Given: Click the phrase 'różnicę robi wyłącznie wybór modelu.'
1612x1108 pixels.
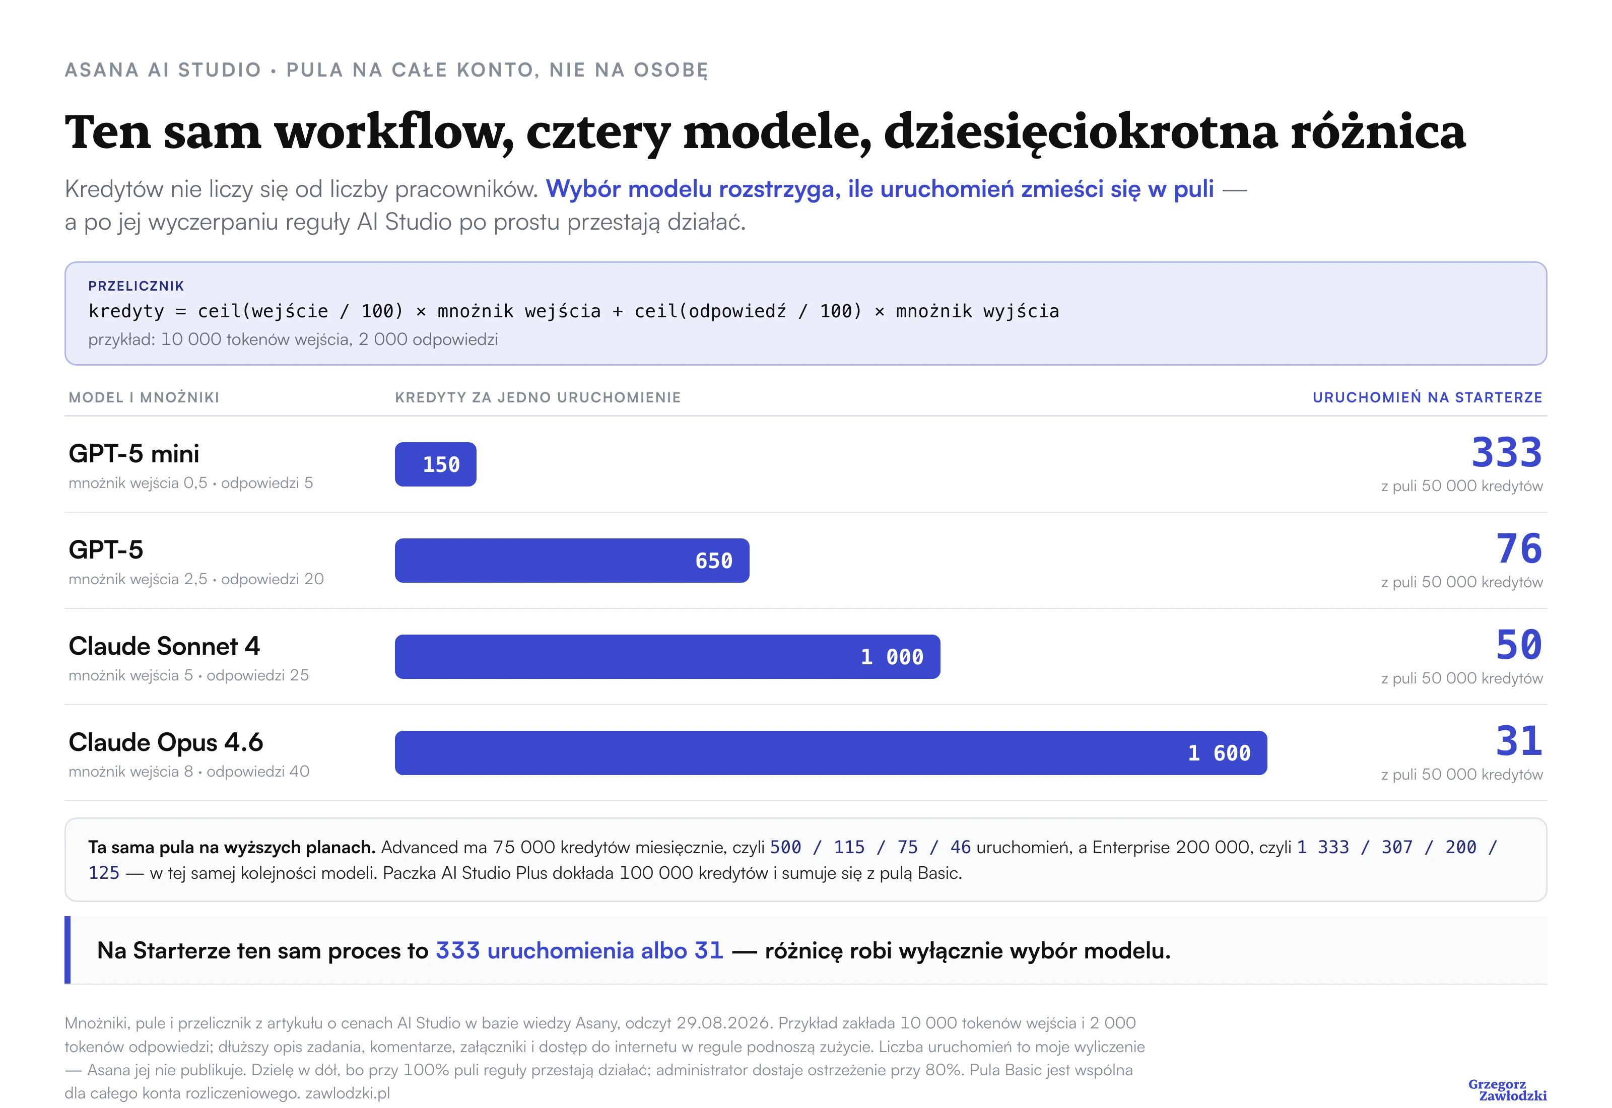Looking at the screenshot, I should [968, 950].
